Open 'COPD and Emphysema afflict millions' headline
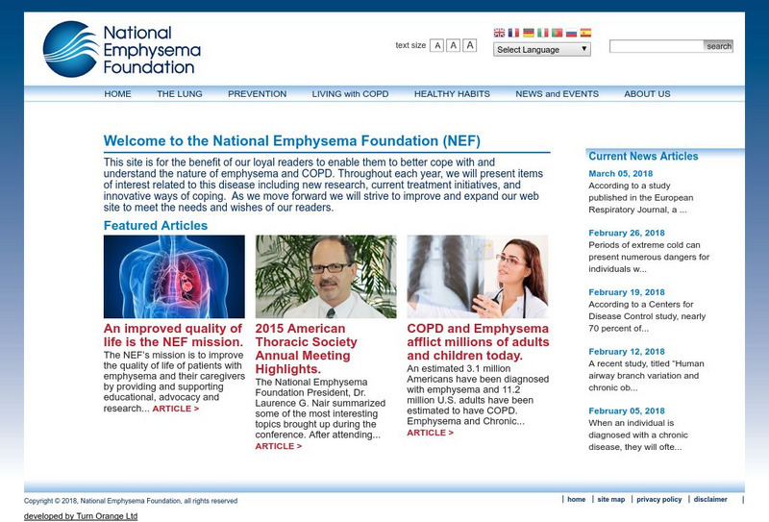 [x=478, y=342]
